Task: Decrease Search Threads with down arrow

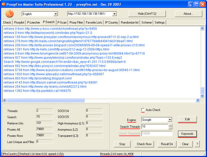Action: pos(170,128)
